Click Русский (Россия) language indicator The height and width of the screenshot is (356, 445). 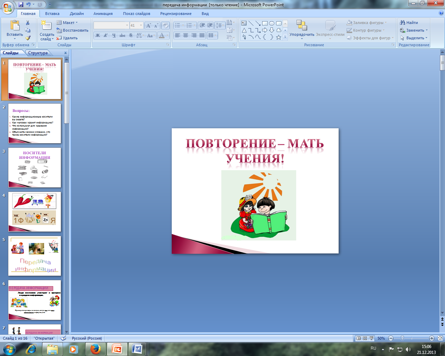[87, 338]
